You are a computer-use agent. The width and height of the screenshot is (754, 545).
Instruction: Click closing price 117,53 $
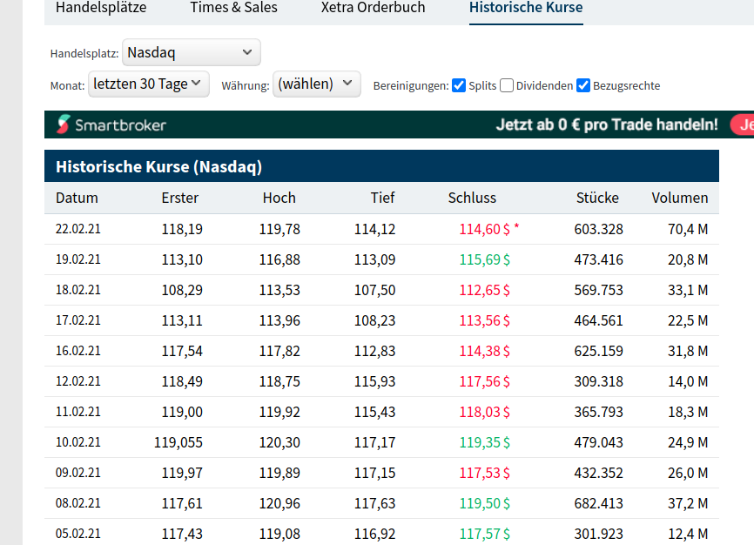[485, 473]
